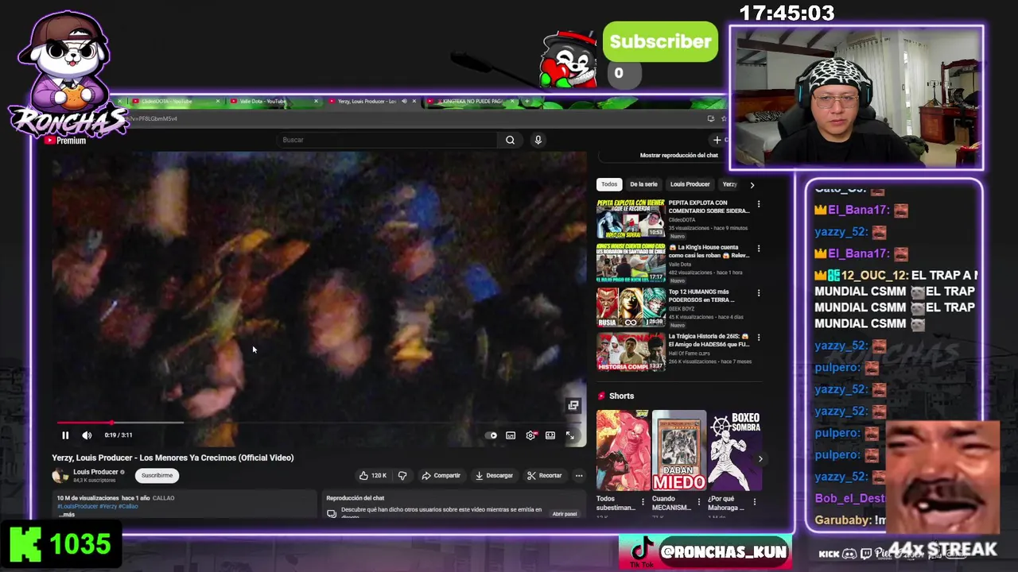Toggle the autoplay switch in the player
The image size is (1018, 572).
coord(492,435)
